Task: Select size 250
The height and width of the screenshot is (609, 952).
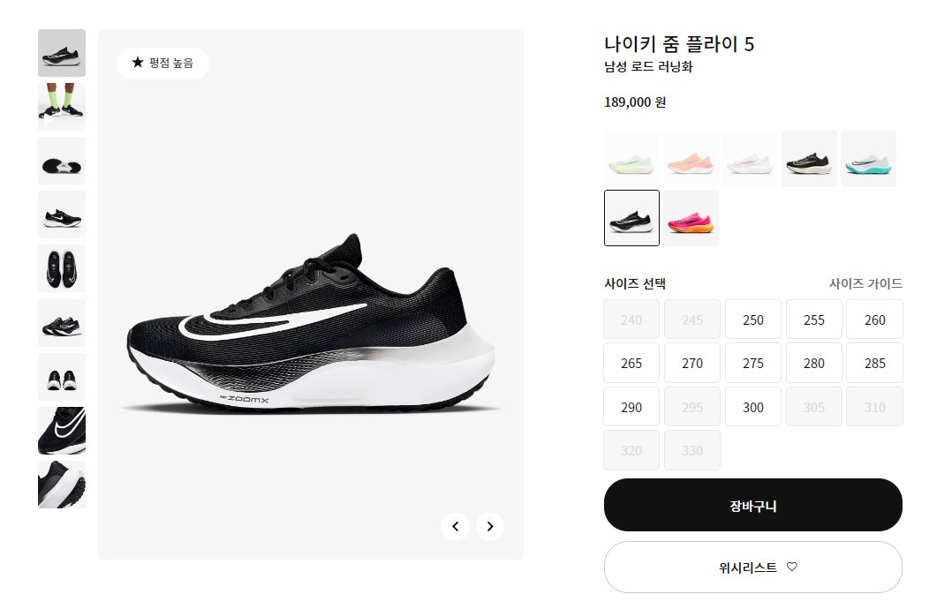Action: (752, 319)
